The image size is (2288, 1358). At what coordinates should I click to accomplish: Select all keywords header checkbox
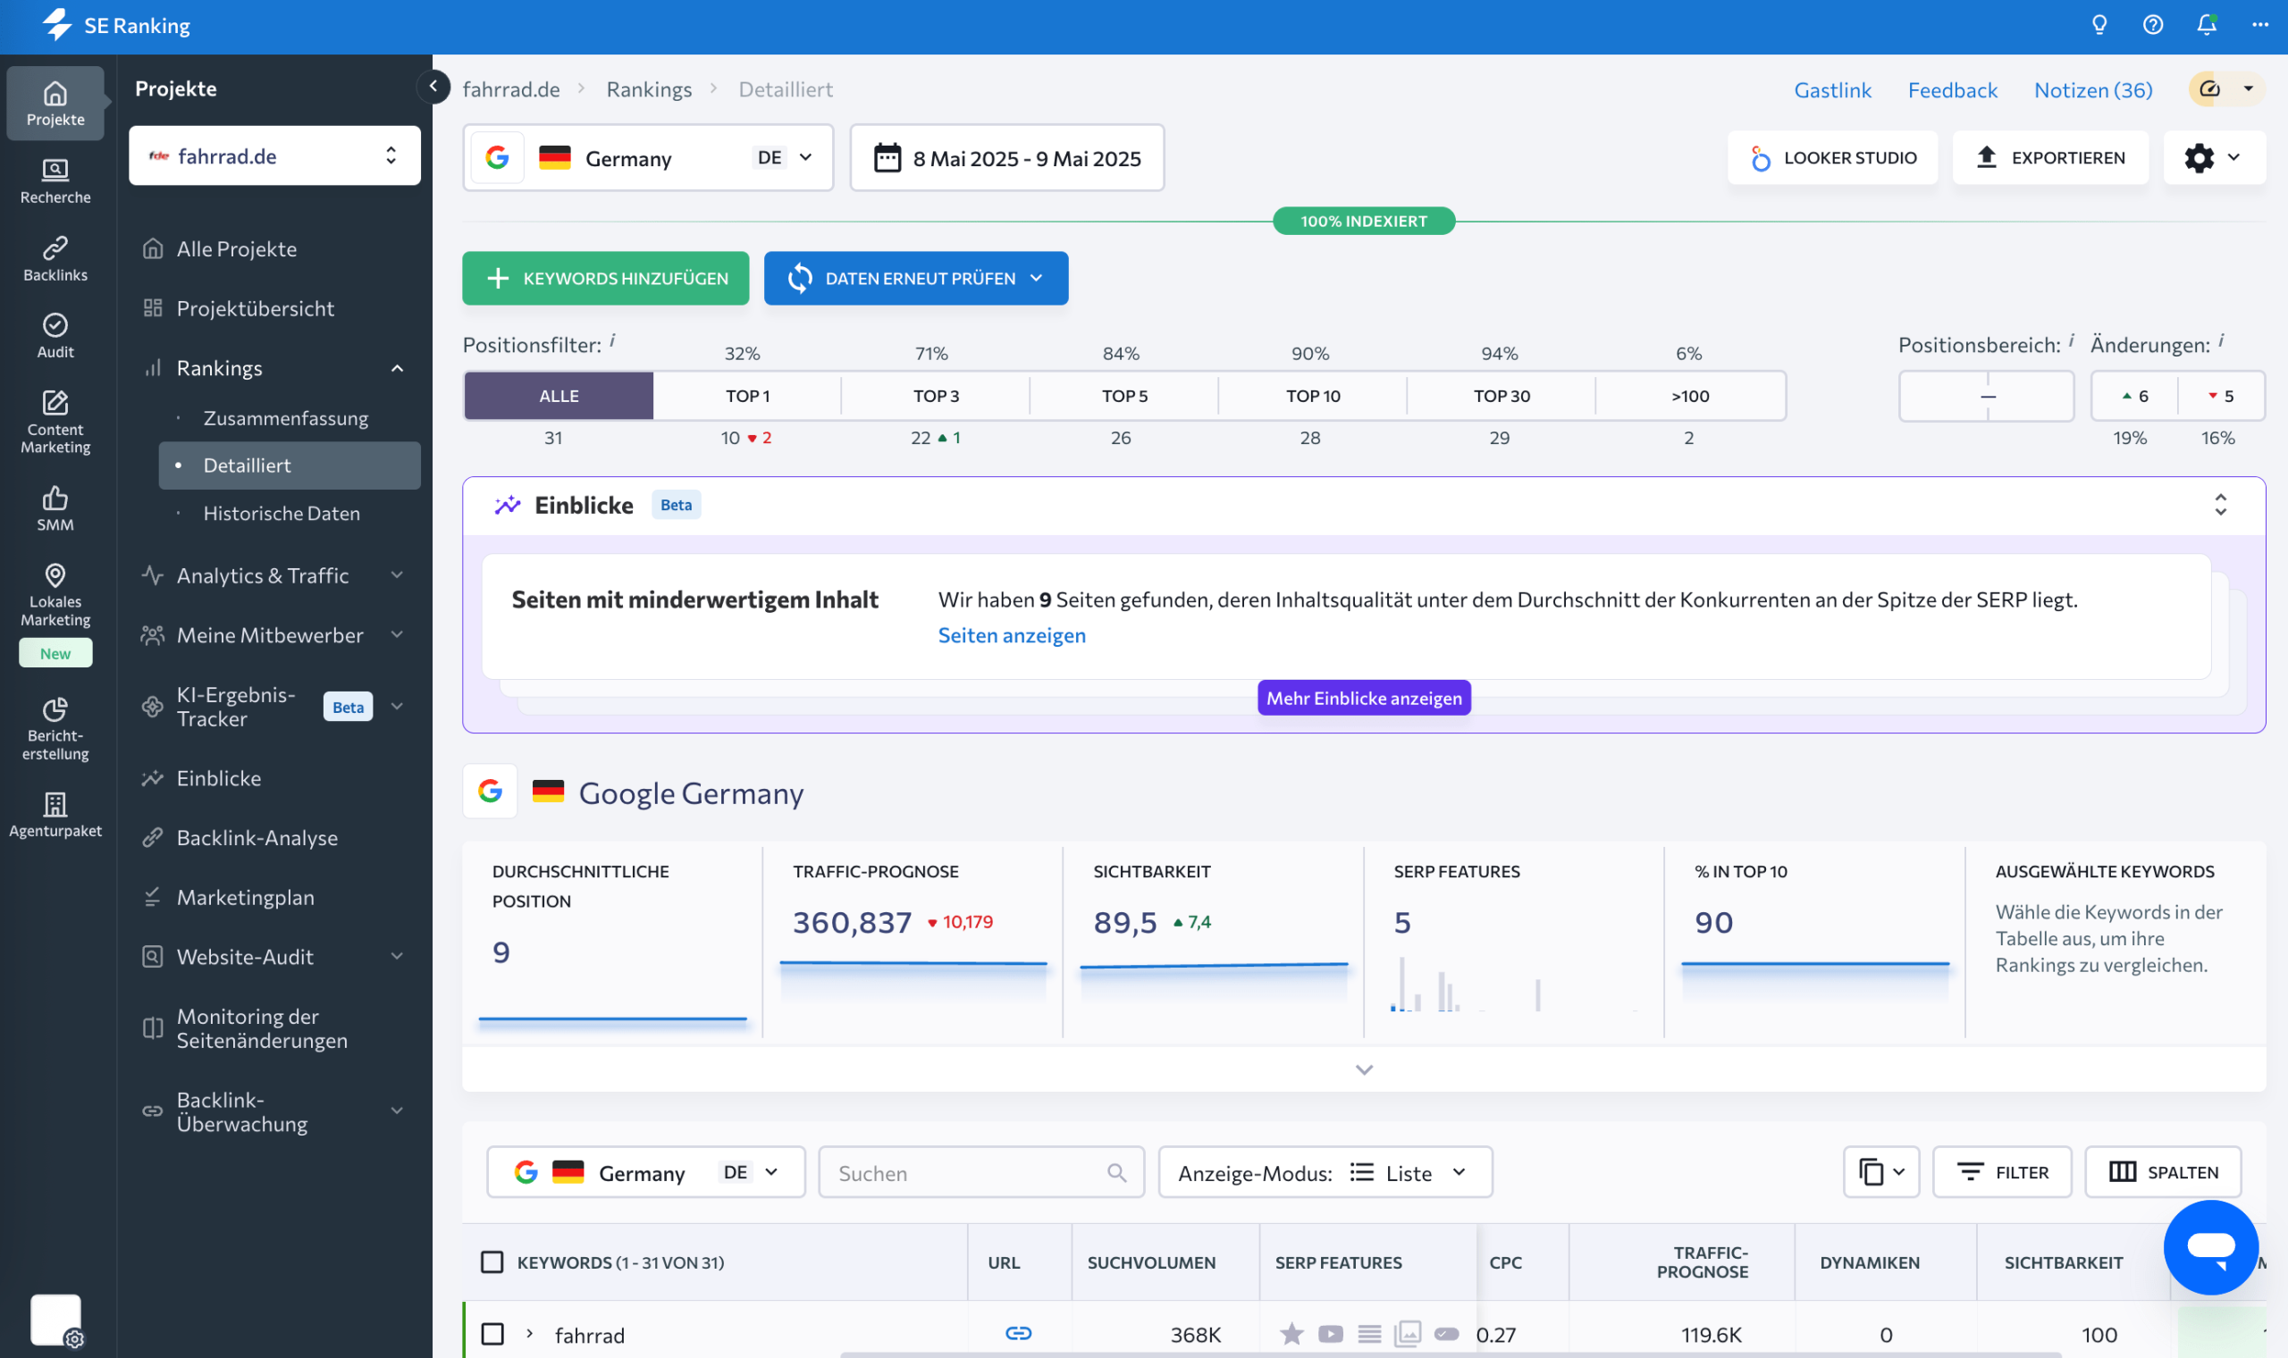[x=492, y=1262]
